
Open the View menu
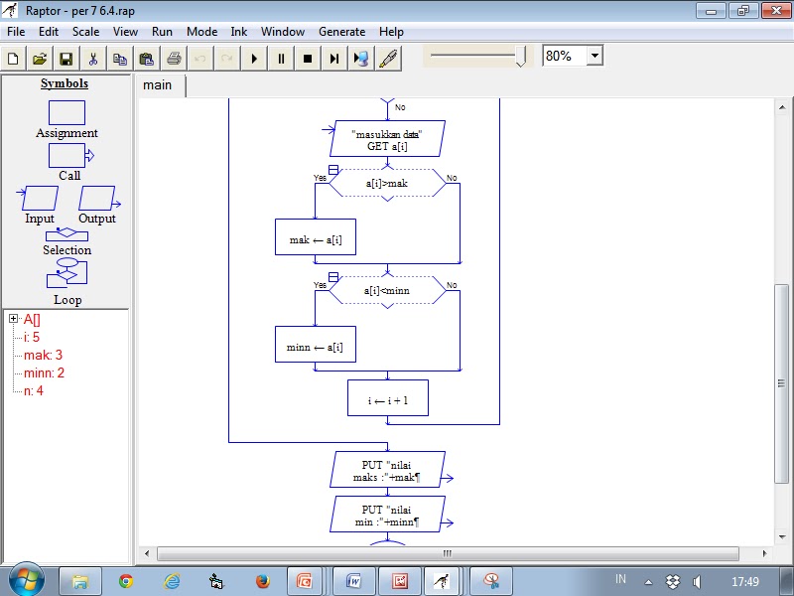click(x=125, y=32)
